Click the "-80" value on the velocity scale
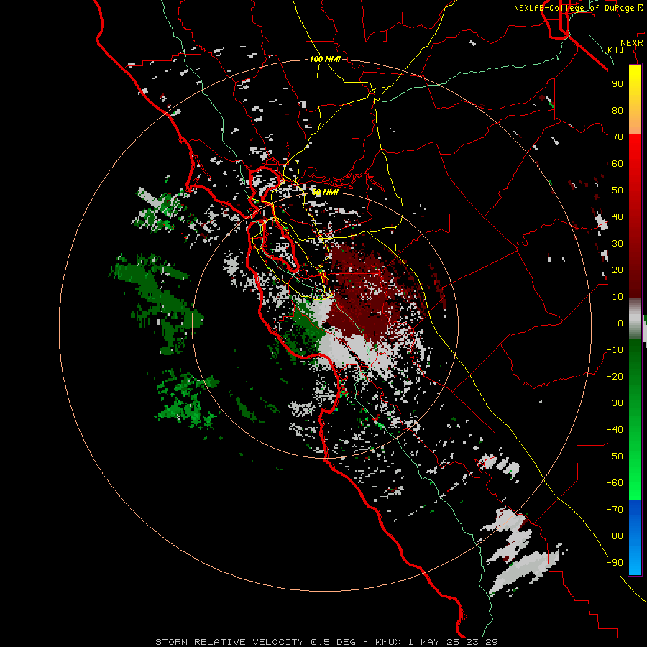 [615, 536]
